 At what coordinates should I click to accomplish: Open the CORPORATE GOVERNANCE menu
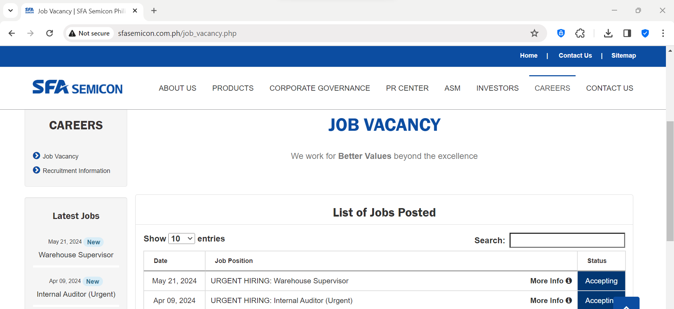tap(319, 88)
